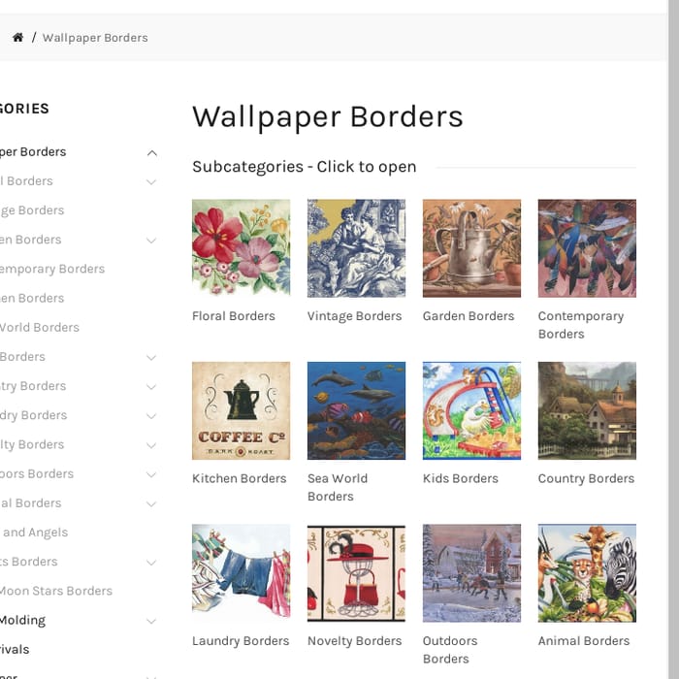Select the Kitchen Borders coffee pot thumbnail

pyautogui.click(x=241, y=410)
